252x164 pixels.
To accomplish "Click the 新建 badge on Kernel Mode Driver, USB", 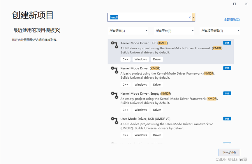I will click(227, 43).
